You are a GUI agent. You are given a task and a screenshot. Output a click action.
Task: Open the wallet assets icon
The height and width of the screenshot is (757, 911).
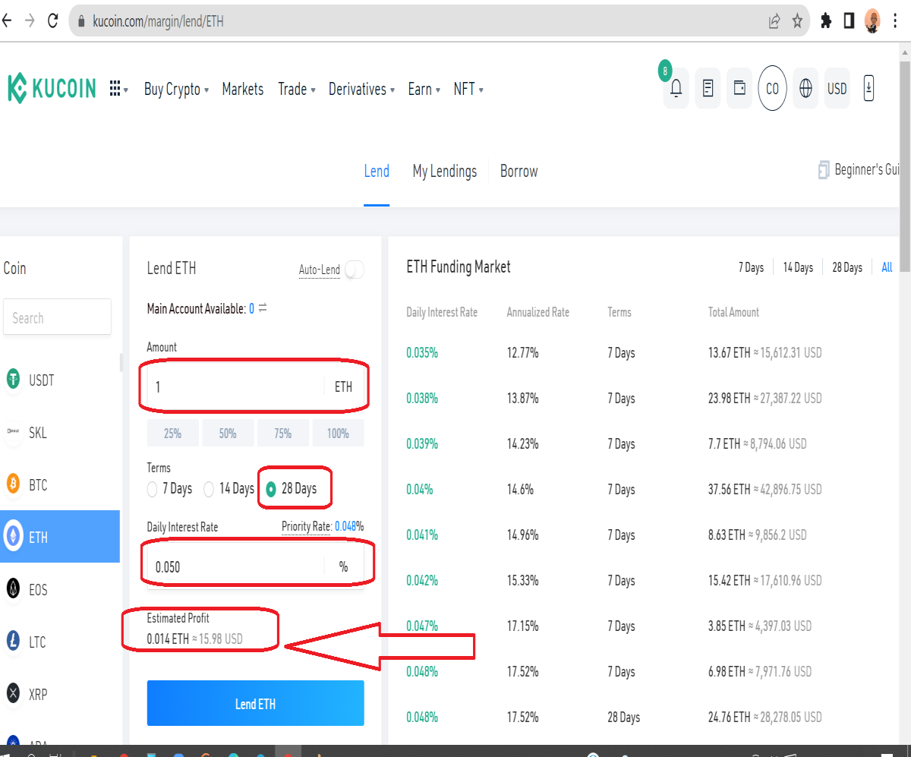pyautogui.click(x=739, y=89)
